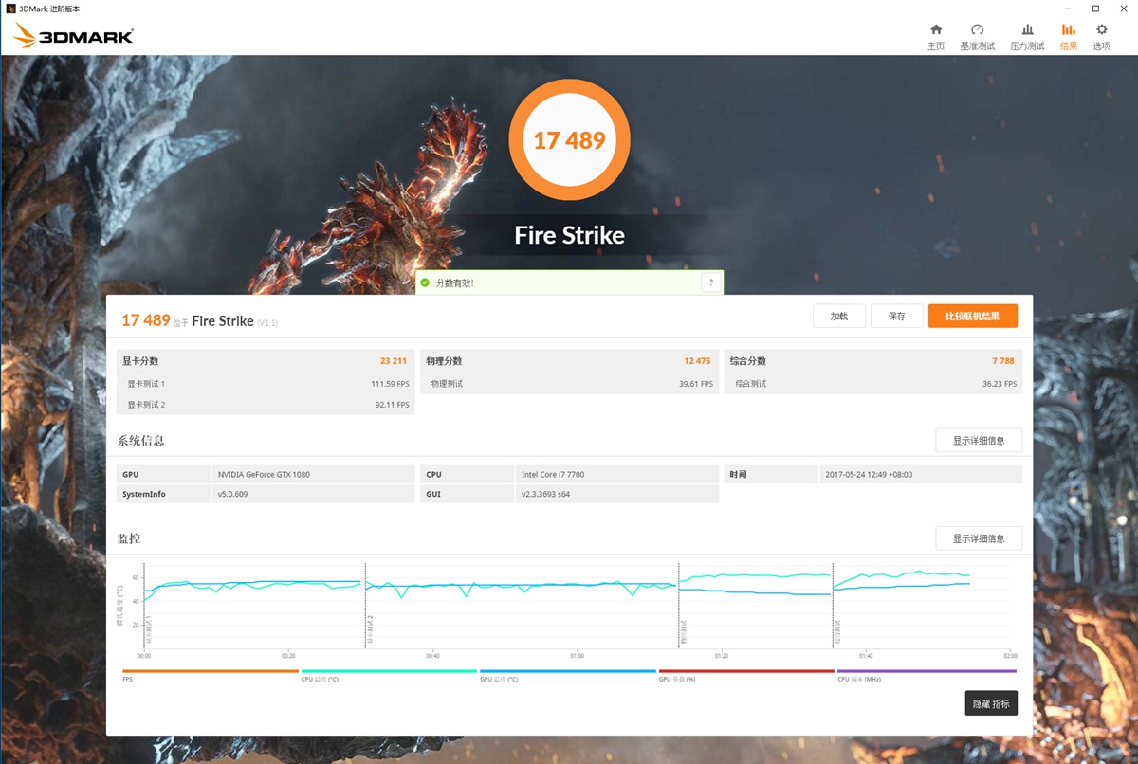This screenshot has height=764, width=1138.
Task: Select the 结果 results tab
Action: click(1069, 37)
